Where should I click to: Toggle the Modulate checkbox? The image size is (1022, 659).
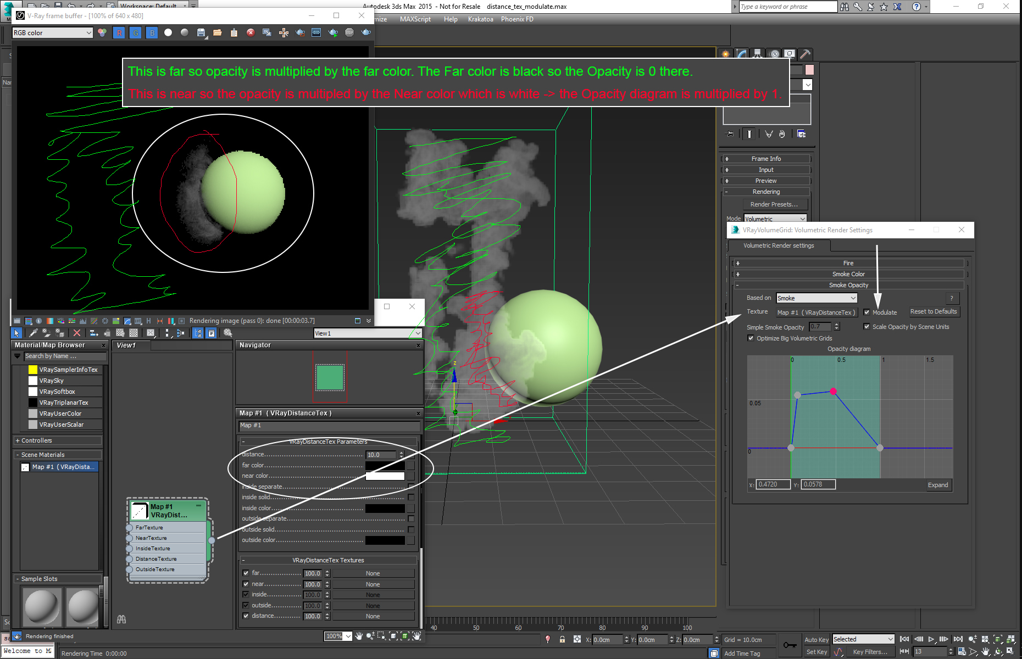tap(867, 312)
